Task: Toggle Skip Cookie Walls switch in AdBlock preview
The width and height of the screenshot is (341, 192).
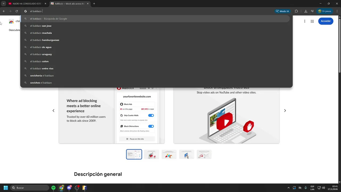Action: coord(151,115)
